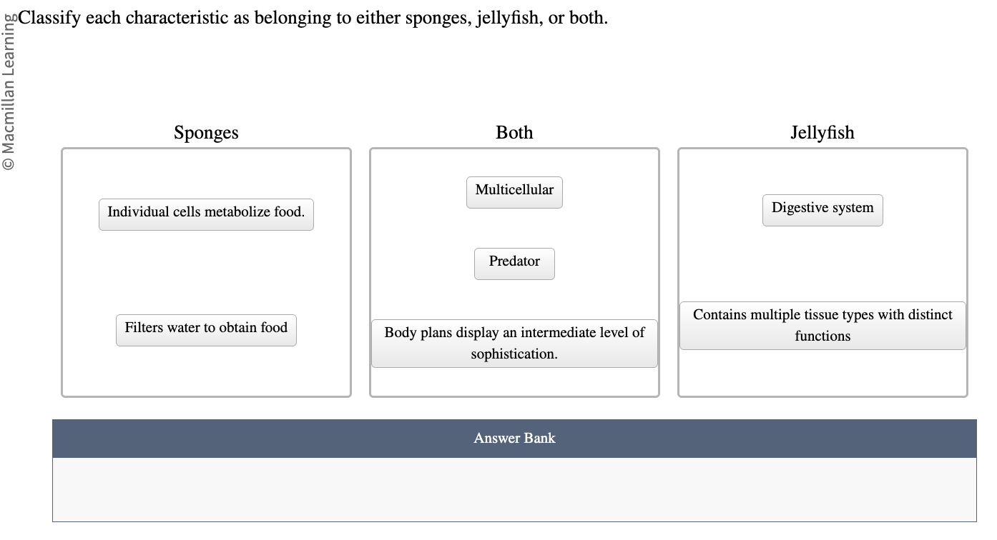Screen dimensions: 997x540
Task: Select the "Multicellular" answer token
Action: click(514, 191)
